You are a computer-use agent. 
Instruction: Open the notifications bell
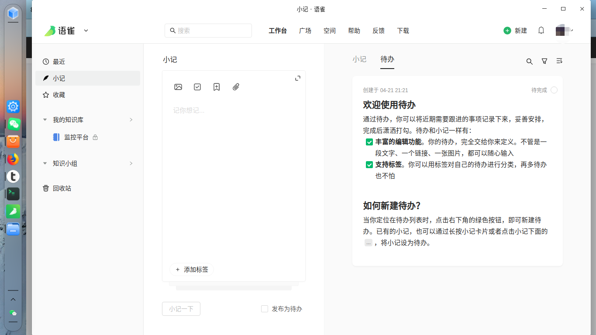[541, 31]
